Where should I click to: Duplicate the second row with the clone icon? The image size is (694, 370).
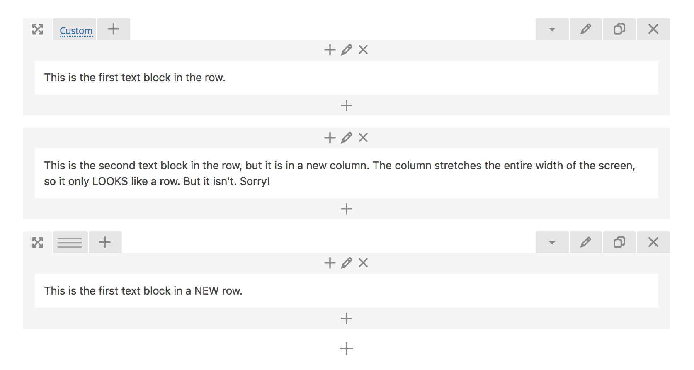coord(619,243)
